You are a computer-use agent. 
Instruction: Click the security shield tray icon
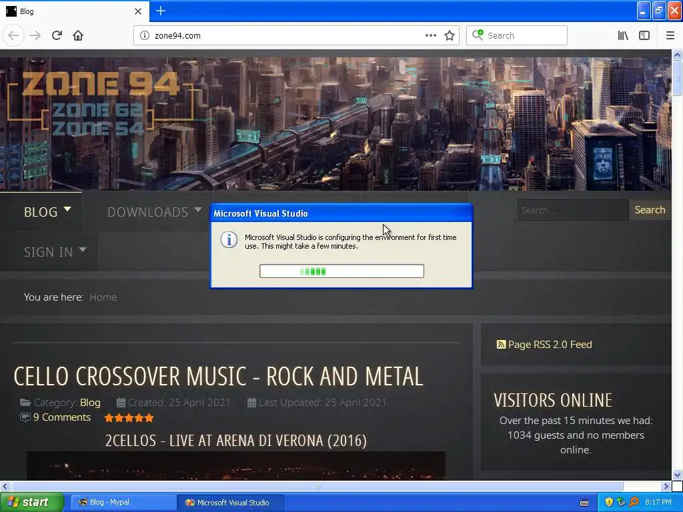pyautogui.click(x=609, y=502)
